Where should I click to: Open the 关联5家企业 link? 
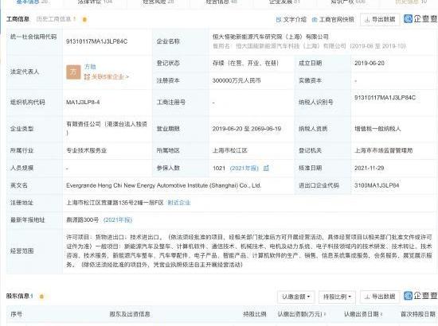coord(110,76)
